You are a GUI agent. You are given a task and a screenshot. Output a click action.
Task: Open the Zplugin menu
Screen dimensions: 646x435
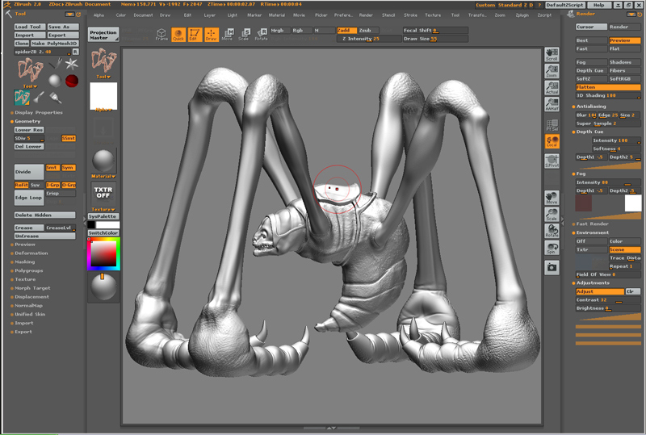[x=522, y=15]
